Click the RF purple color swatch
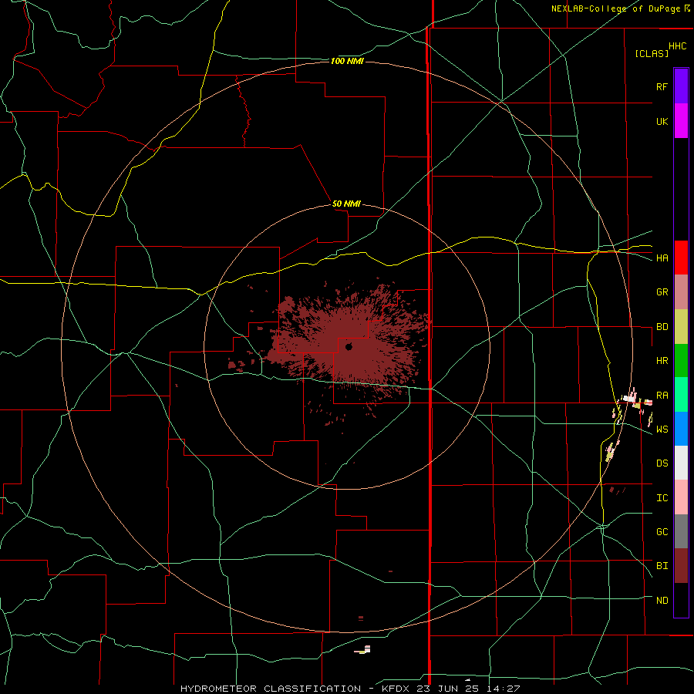The height and width of the screenshot is (694, 694). (x=681, y=86)
